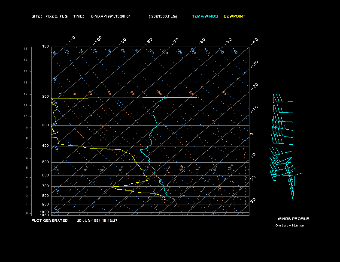
Task: Click the 30 temperature label at lower right
Action: pos(253,200)
